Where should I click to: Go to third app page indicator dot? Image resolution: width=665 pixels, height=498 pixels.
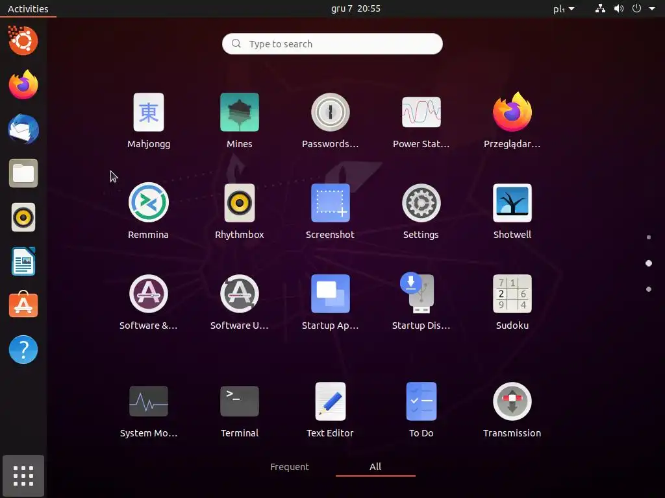(x=649, y=289)
